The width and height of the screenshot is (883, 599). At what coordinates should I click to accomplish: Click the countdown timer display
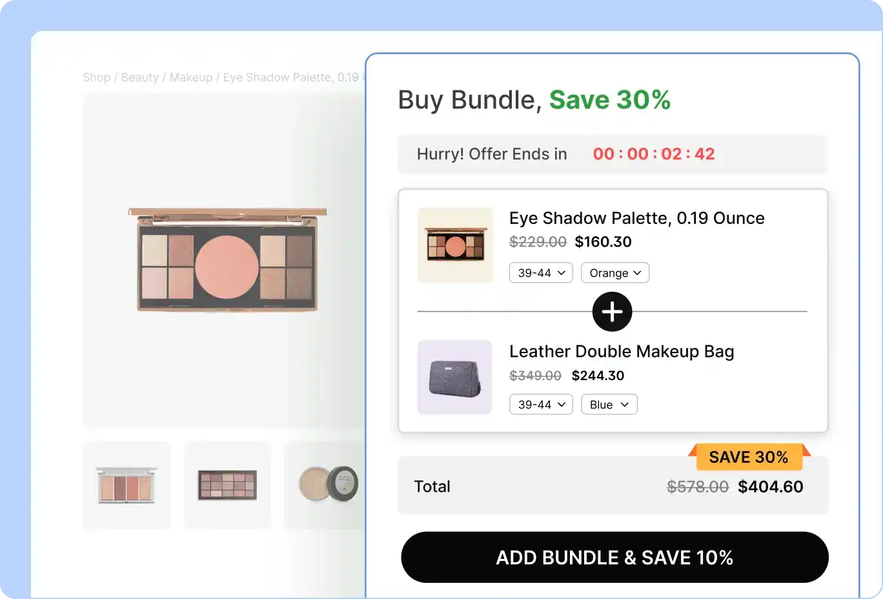pos(654,154)
